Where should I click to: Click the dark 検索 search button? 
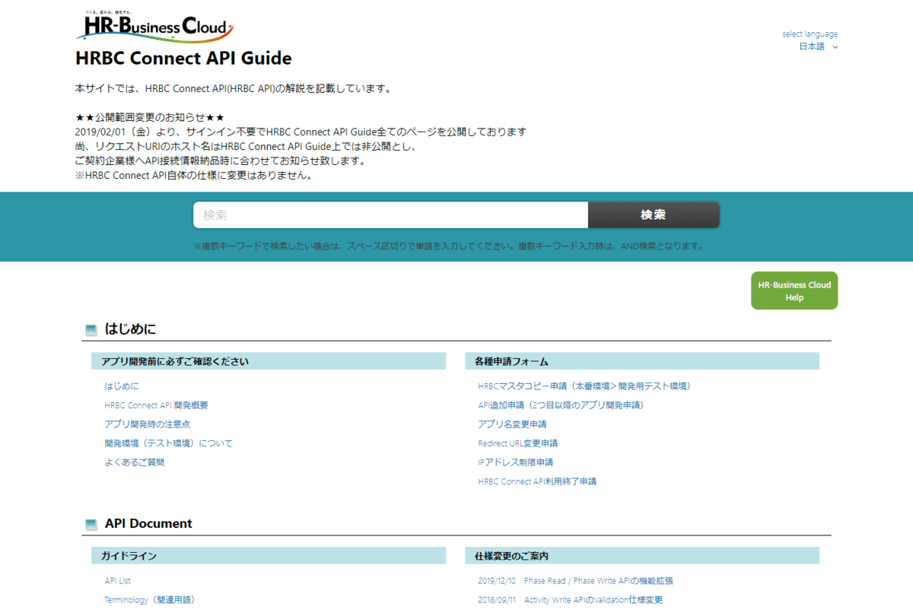(654, 215)
